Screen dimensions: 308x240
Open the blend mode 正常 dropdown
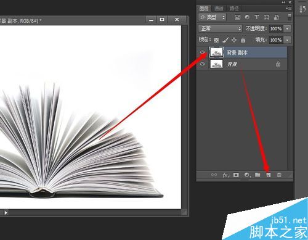pyautogui.click(x=221, y=28)
